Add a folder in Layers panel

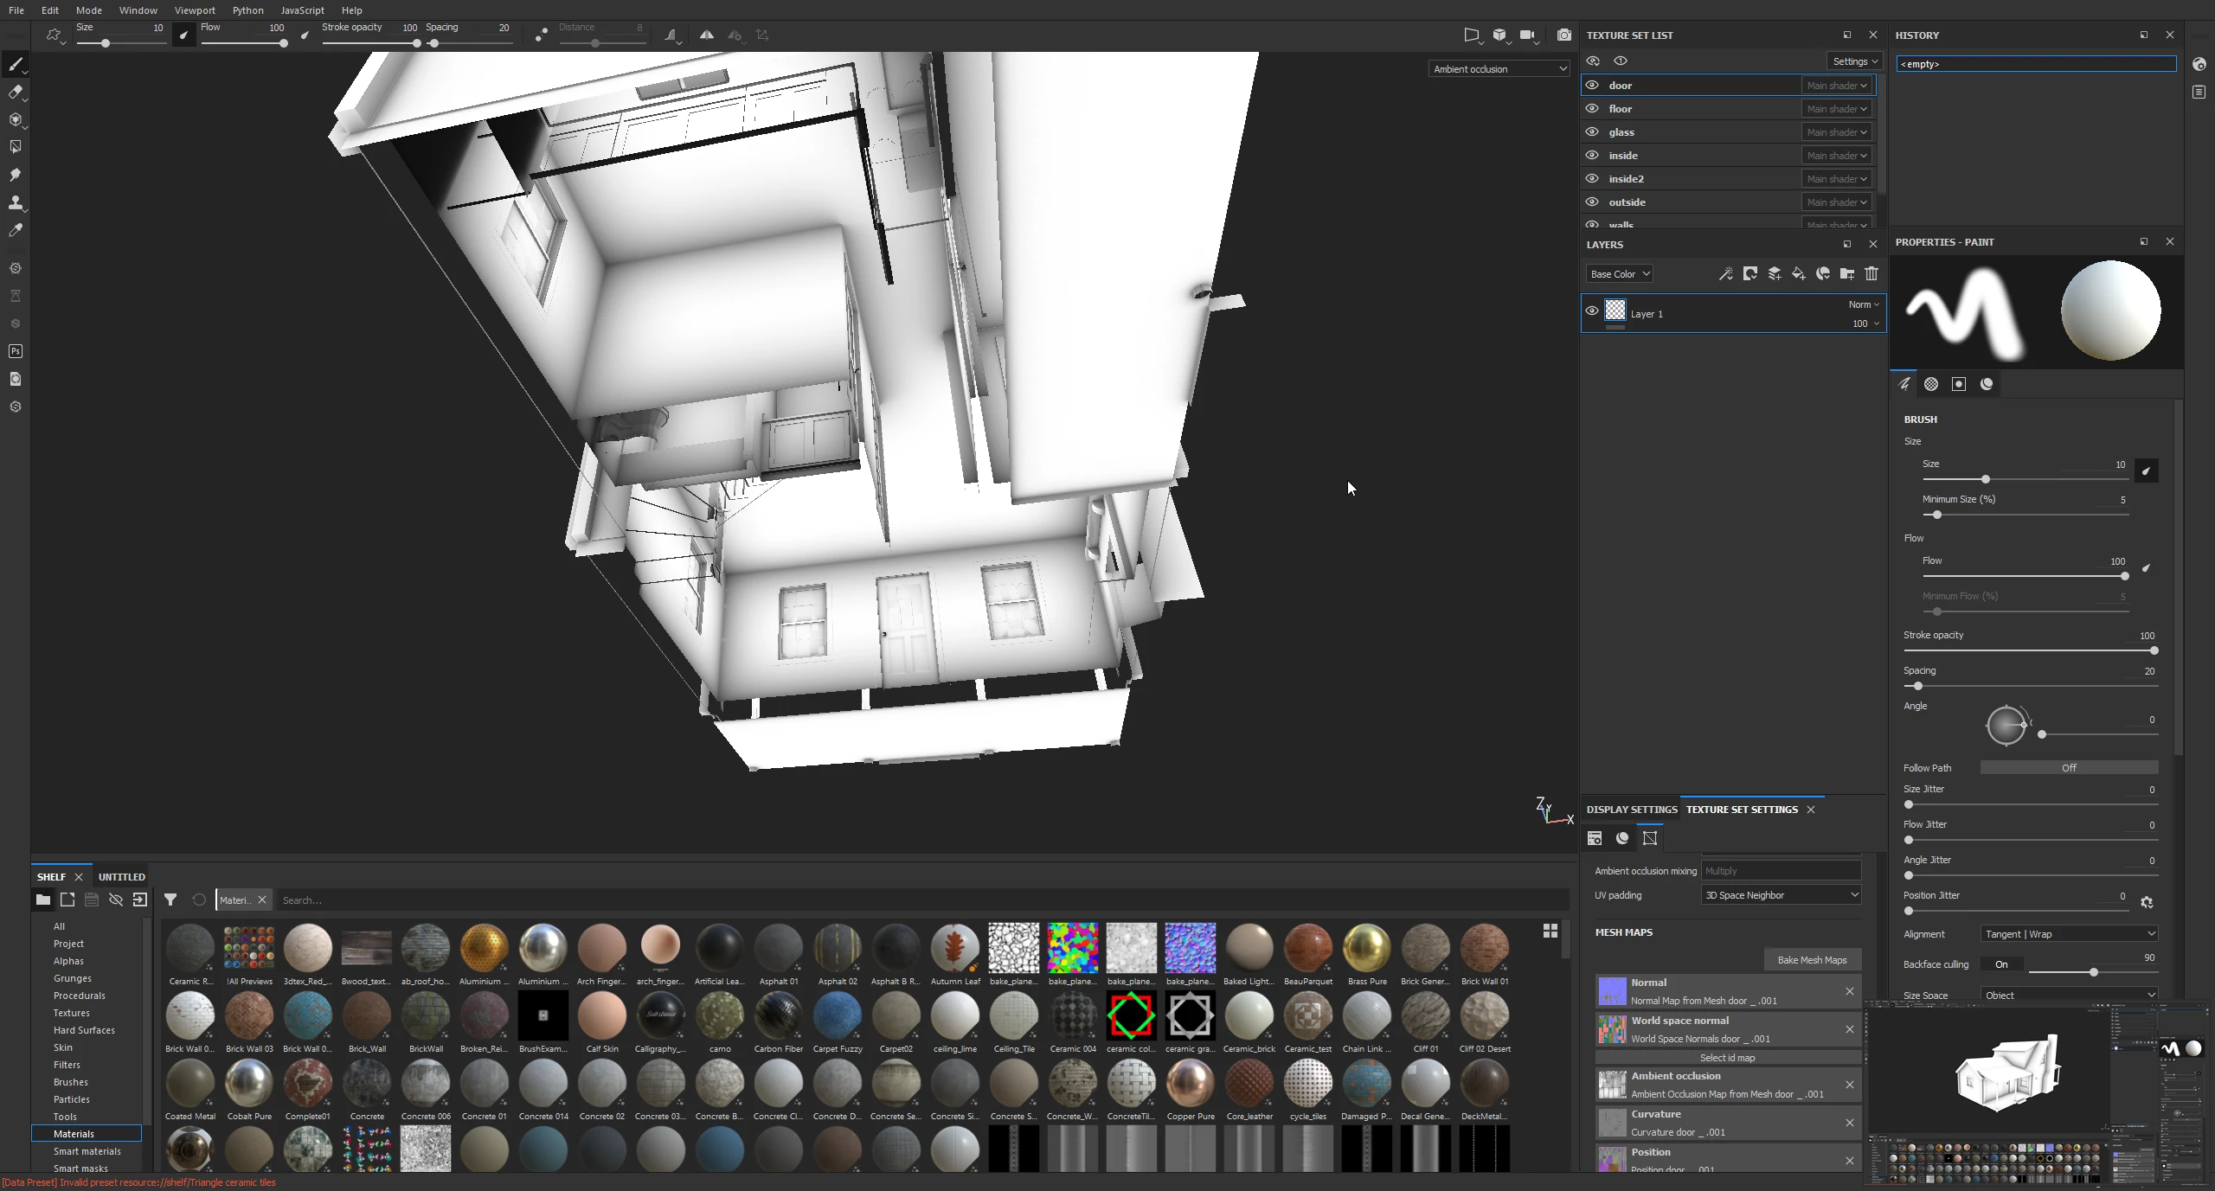point(1847,274)
